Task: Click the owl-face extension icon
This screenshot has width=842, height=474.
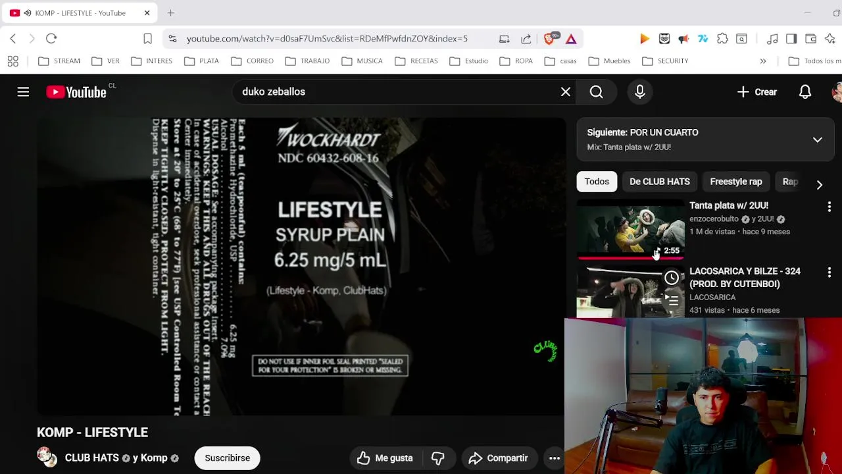Action: pyautogui.click(x=664, y=39)
